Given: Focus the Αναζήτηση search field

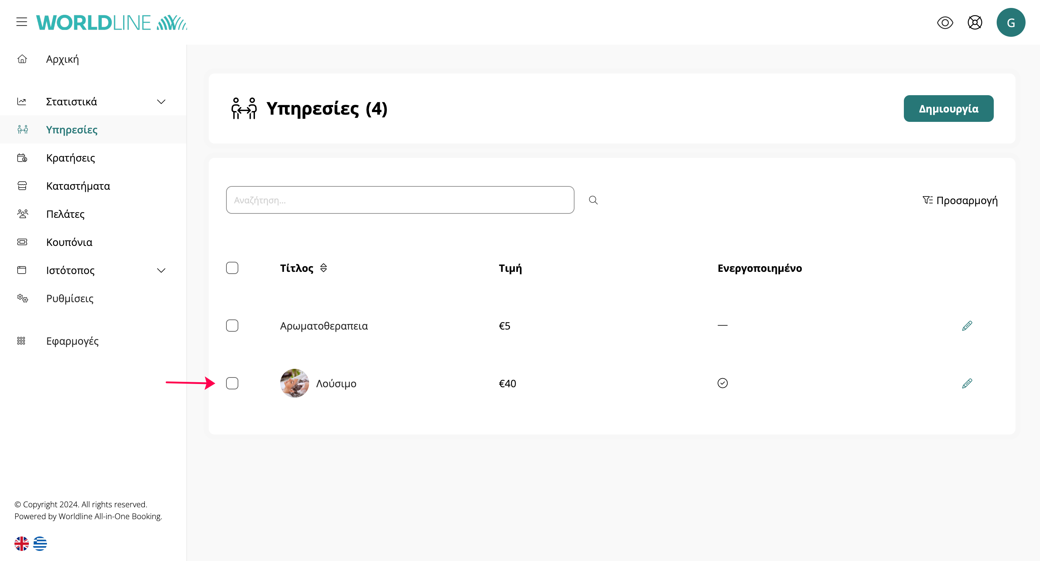Looking at the screenshot, I should coord(400,200).
